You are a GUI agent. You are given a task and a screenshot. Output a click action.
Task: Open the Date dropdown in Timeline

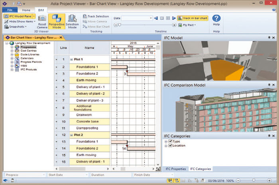(x=150, y=18)
